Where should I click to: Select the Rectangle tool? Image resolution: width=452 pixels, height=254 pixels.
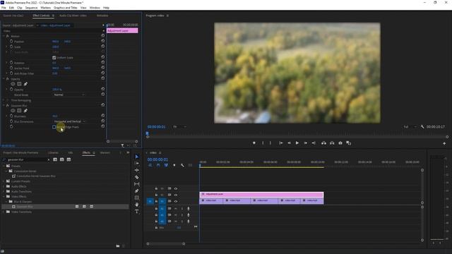click(x=136, y=198)
